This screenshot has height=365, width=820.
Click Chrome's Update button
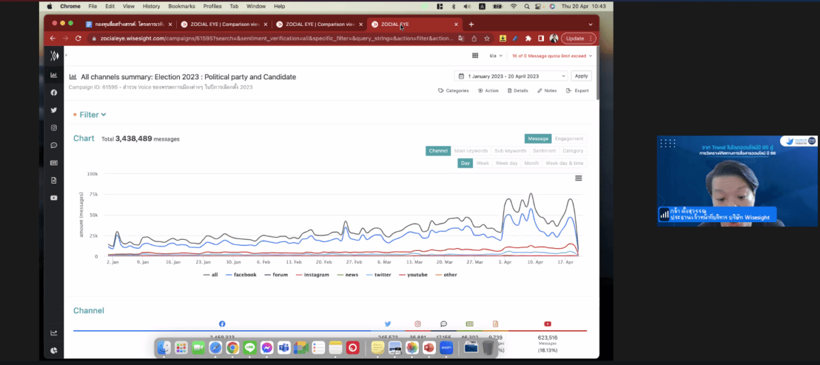pos(577,38)
